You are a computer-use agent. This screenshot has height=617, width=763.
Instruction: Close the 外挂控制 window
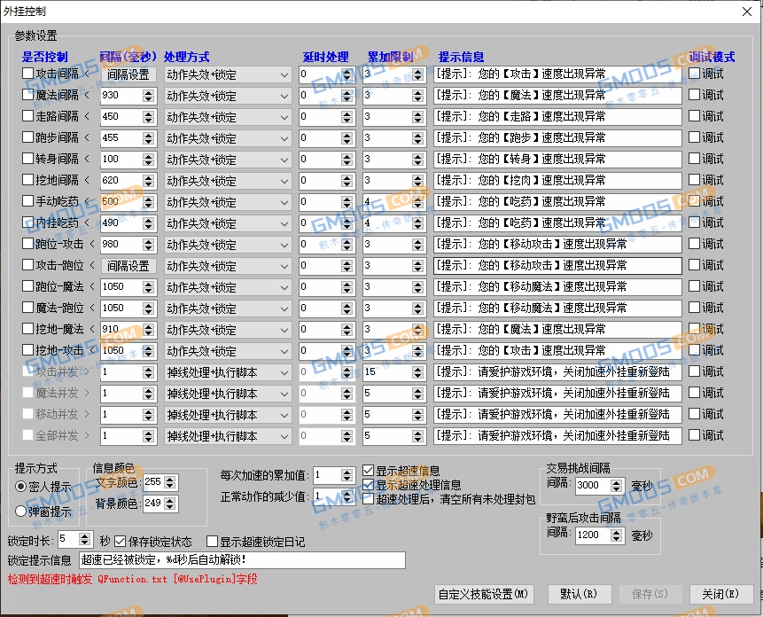click(x=747, y=12)
